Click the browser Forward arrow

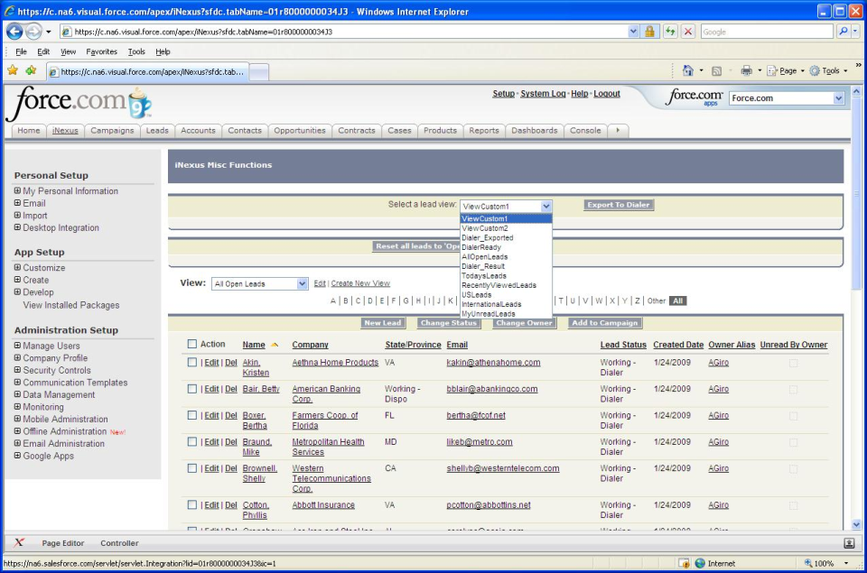pos(33,32)
